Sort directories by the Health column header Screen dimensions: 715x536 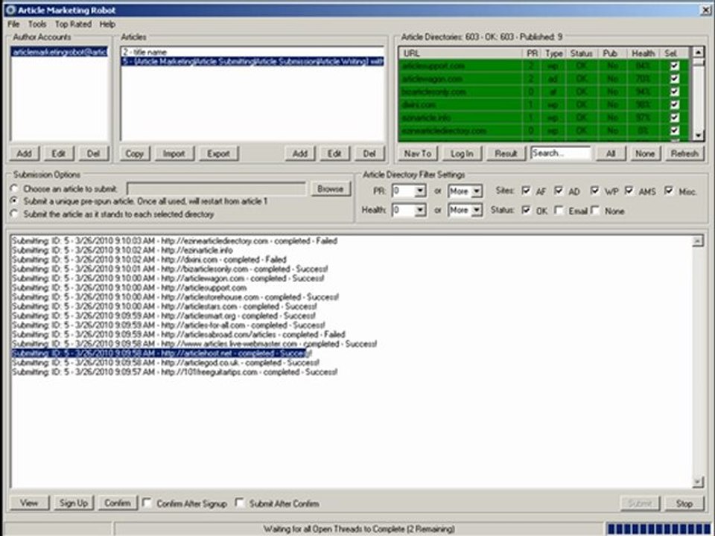(x=643, y=54)
